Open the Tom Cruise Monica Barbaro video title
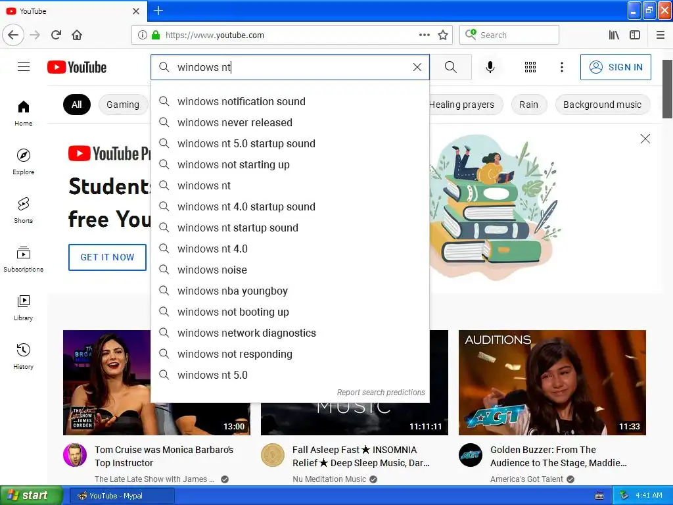The height and width of the screenshot is (505, 673). coord(164,456)
